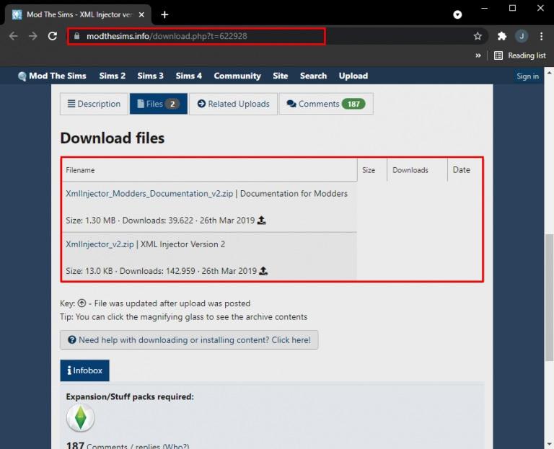
Task: Click the Sims plumbob base game icon
Action: tap(80, 419)
